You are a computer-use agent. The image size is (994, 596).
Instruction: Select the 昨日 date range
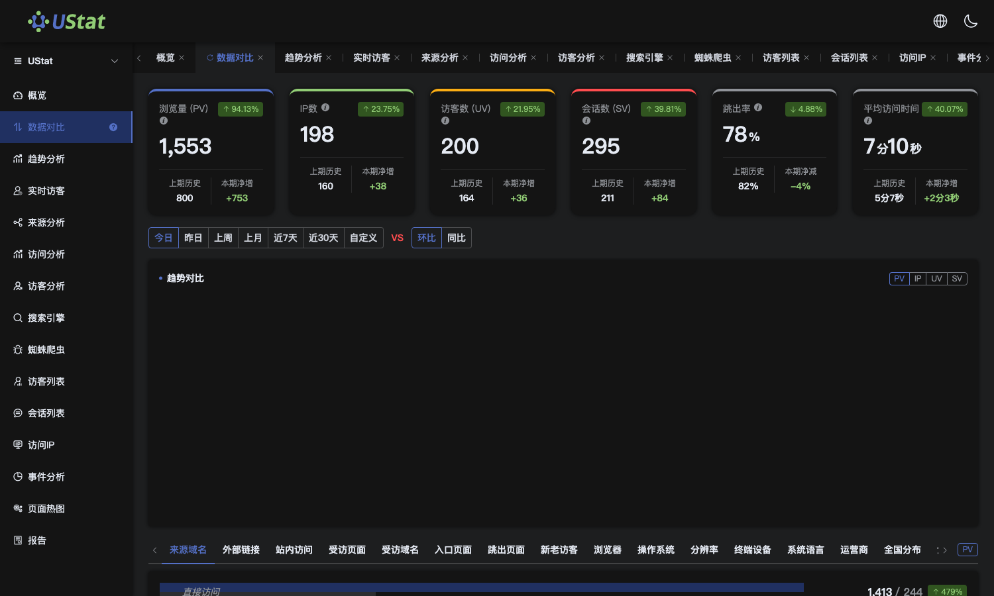(193, 238)
